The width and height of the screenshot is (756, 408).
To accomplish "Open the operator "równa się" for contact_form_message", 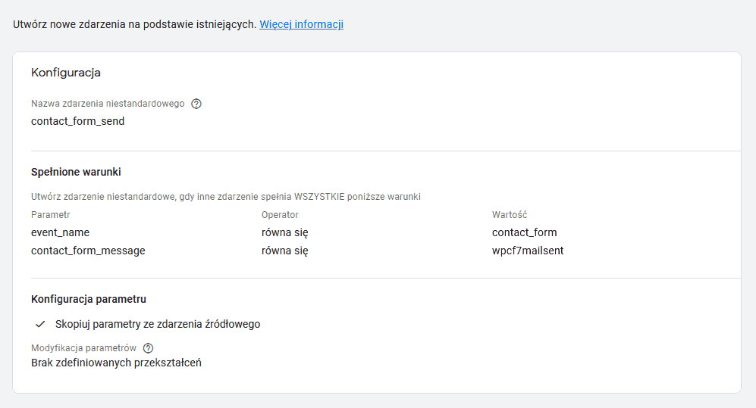I will pos(284,251).
